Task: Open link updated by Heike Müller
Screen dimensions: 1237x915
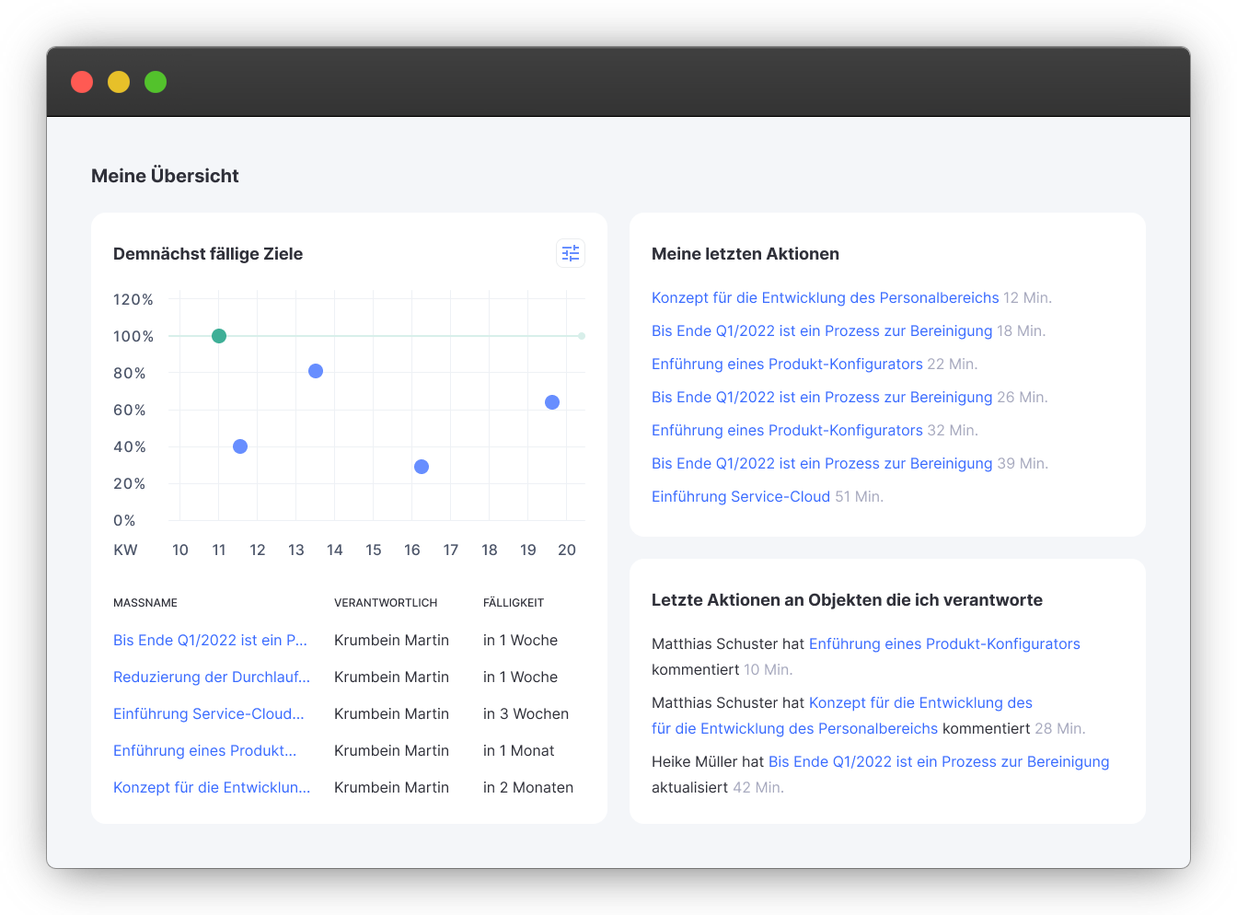Action: pos(939,761)
